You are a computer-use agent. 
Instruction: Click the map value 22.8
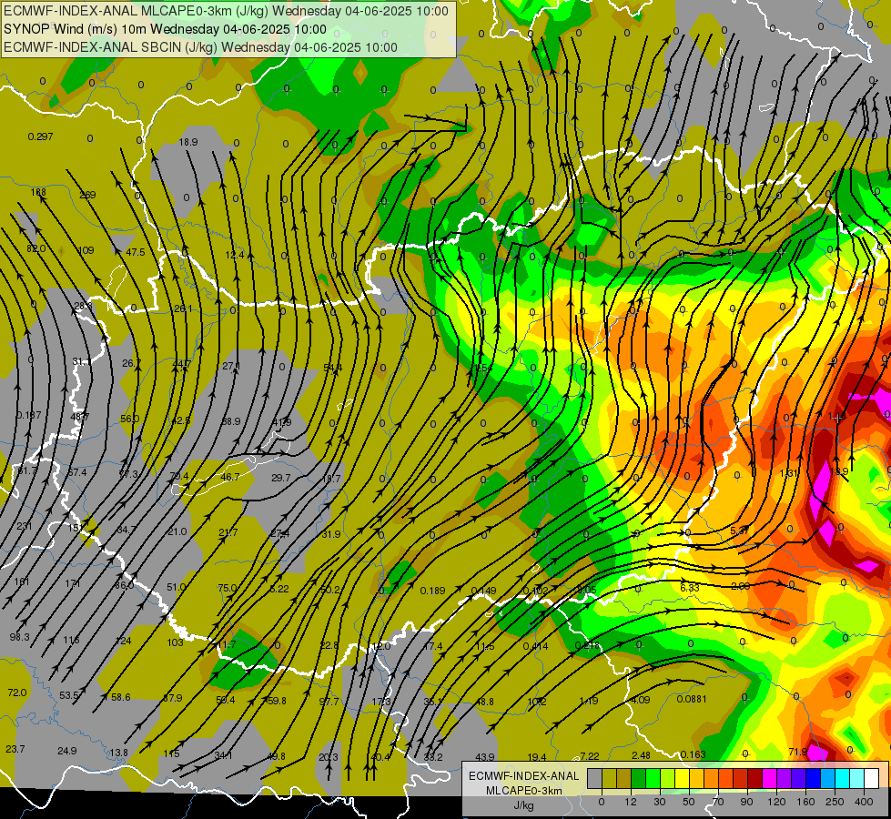(x=329, y=646)
